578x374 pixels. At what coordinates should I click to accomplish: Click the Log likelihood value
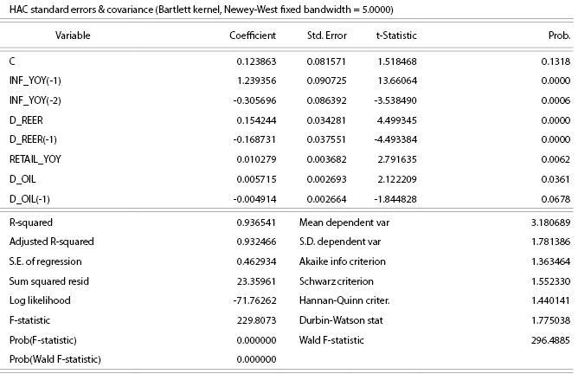pyautogui.click(x=254, y=300)
